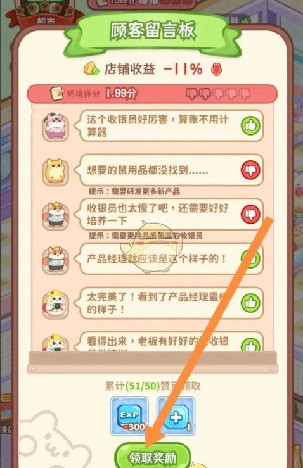Tap hamster avatar beside slow cashier comment
This screenshot has height=468, width=303.
click(55, 215)
